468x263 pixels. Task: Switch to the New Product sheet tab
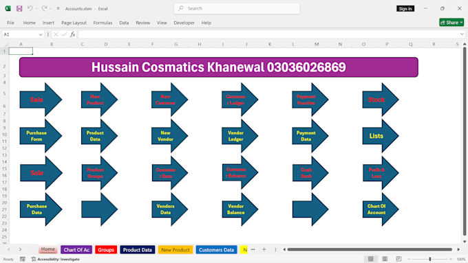coord(175,249)
